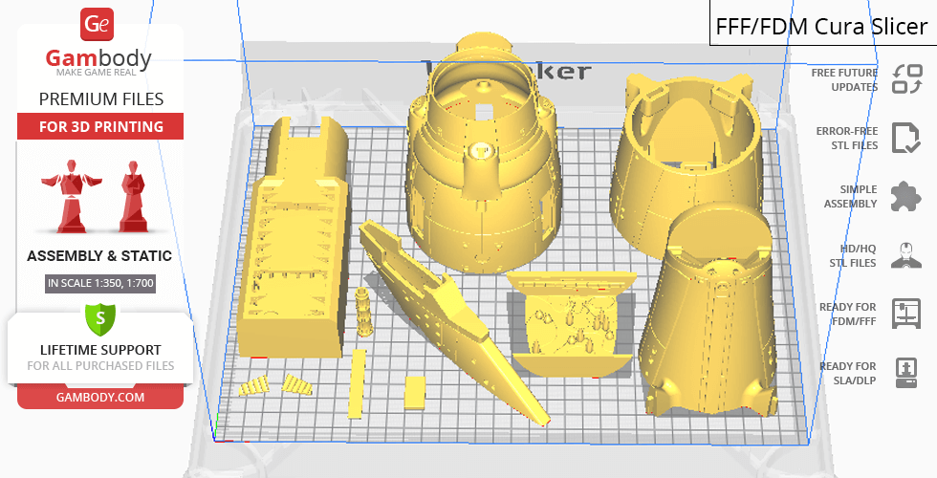Click the HD/HQ STL Files figure icon
The height and width of the screenshot is (478, 937).
coord(904,255)
